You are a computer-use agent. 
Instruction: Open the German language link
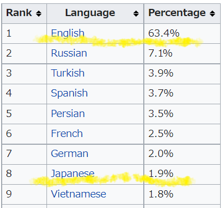pyautogui.click(x=70, y=154)
